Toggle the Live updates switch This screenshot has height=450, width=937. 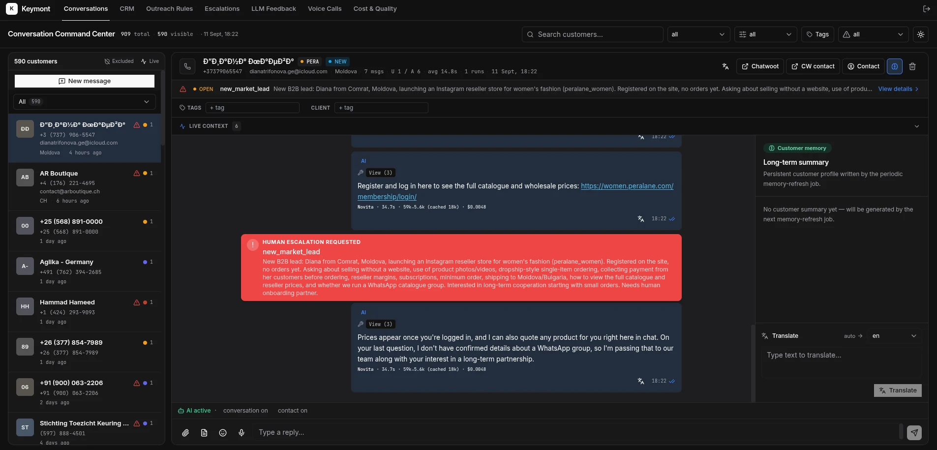coord(150,61)
